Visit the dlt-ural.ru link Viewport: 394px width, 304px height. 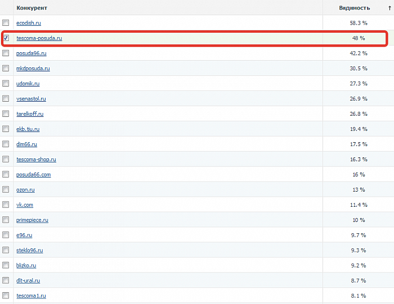(28, 280)
